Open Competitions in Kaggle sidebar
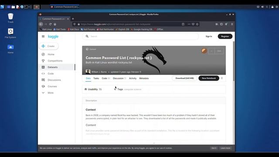The image size is (279, 157). click(55, 61)
